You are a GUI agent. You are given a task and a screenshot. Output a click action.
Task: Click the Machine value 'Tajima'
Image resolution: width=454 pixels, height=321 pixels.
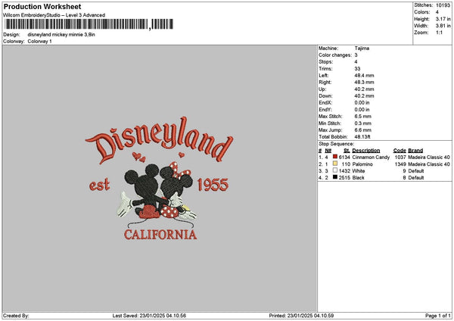tap(362, 48)
